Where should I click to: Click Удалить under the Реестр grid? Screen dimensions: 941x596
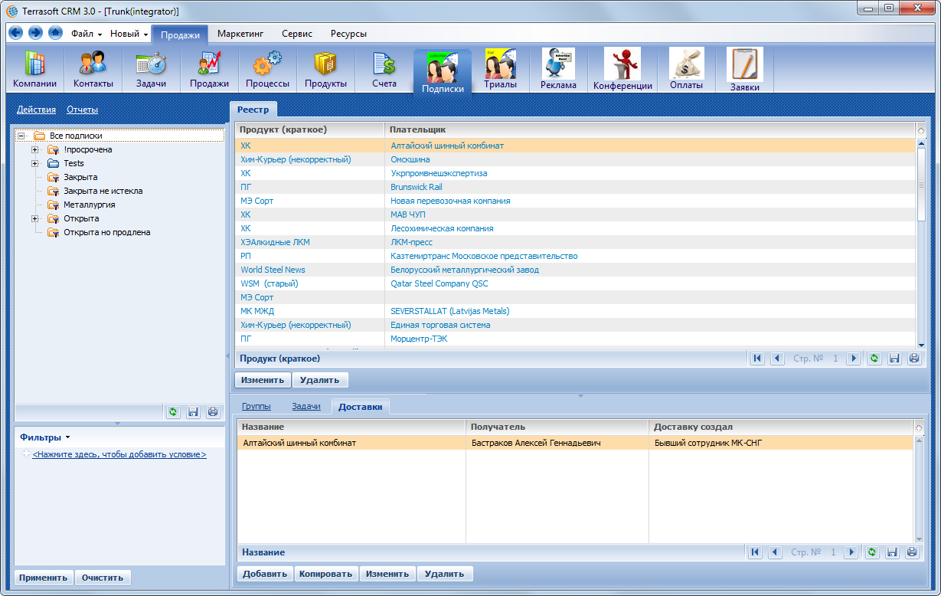[x=320, y=380]
